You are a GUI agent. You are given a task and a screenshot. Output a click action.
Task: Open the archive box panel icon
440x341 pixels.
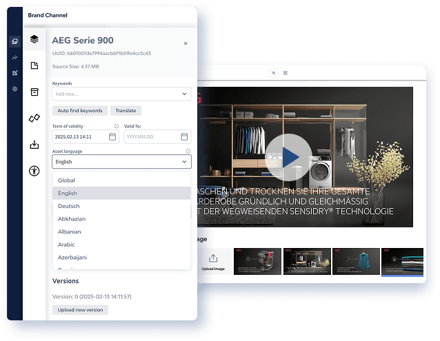tap(34, 92)
